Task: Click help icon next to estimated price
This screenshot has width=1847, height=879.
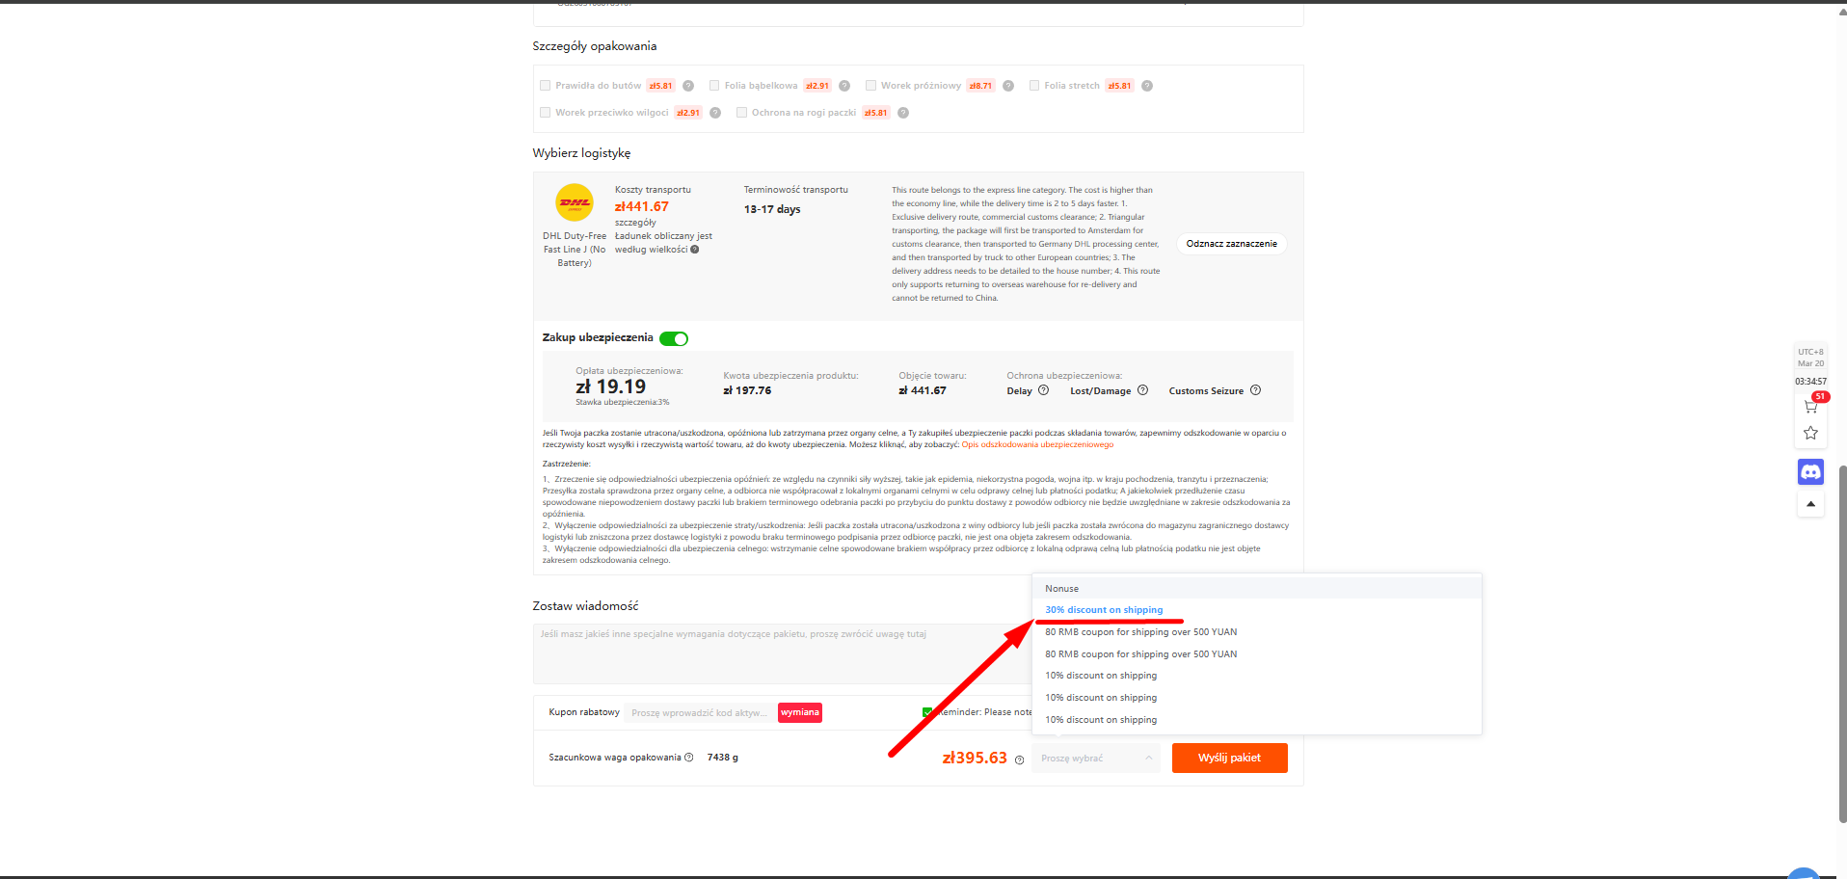Action: [1019, 760]
